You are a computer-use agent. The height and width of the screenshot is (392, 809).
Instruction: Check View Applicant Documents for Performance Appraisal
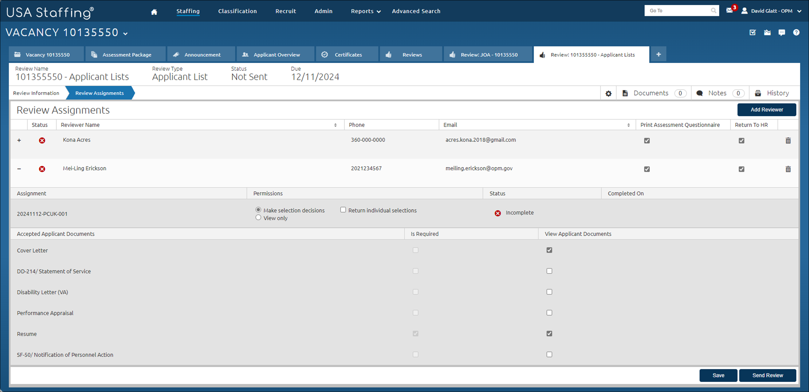tap(549, 313)
